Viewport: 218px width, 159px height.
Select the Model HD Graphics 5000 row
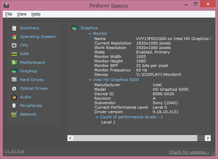coord(141,89)
